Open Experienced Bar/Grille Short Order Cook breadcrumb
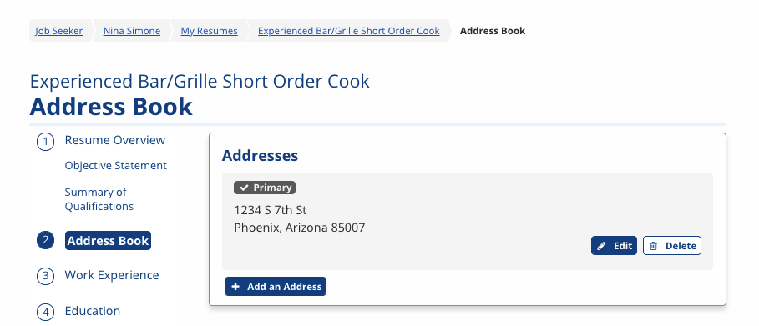Image resolution: width=759 pixels, height=326 pixels. (x=348, y=31)
